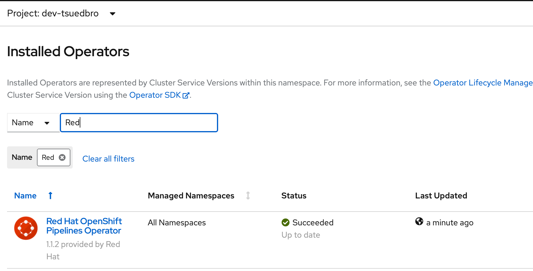The image size is (533, 271).
Task: Remove the 'Red' filter chip
Action: click(x=62, y=157)
